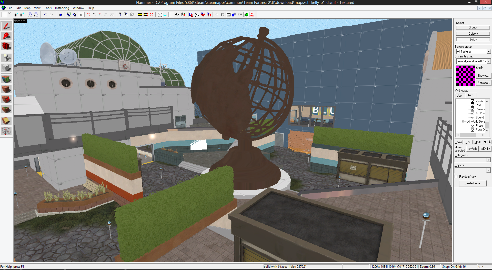Switch to the User visgroups tab
This screenshot has height=270, width=492.
click(459, 95)
